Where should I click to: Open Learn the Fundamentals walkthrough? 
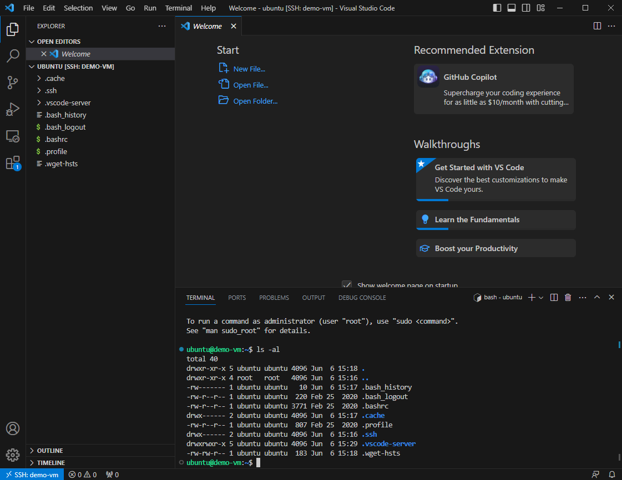coord(496,220)
